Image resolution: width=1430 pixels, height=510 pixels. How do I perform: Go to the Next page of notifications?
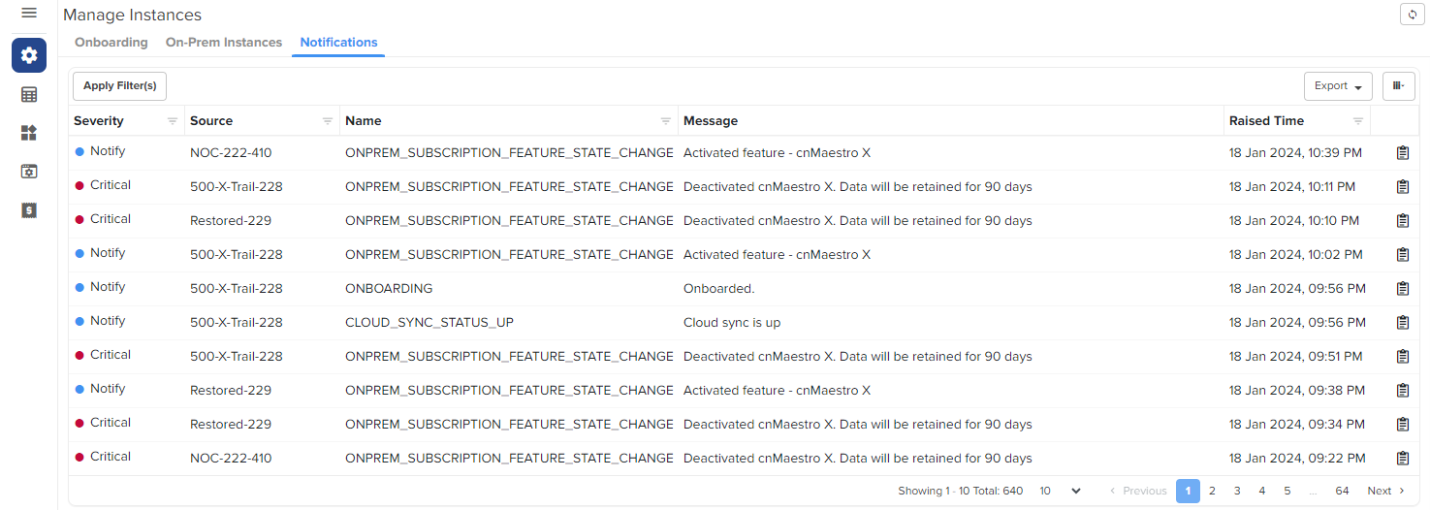(x=1385, y=492)
